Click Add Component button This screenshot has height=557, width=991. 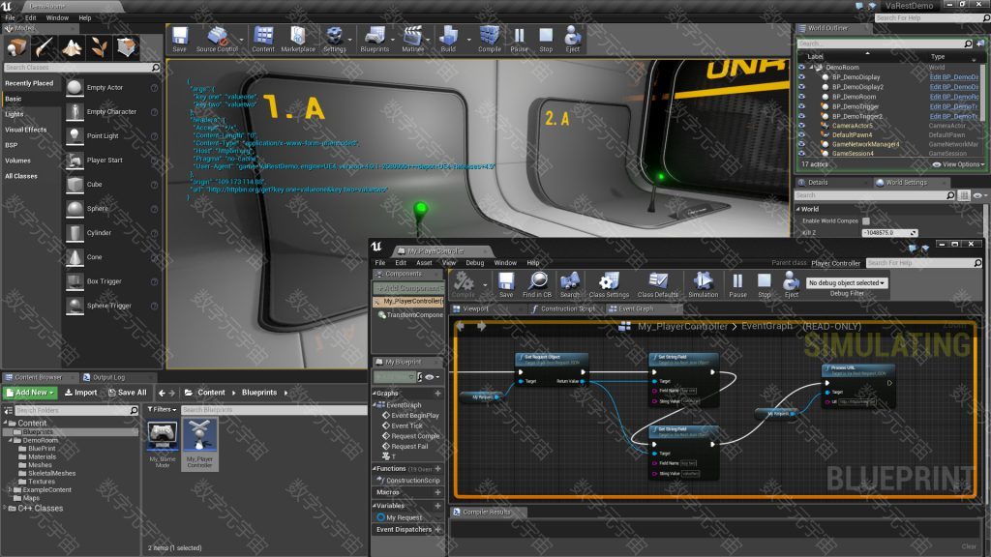click(407, 288)
